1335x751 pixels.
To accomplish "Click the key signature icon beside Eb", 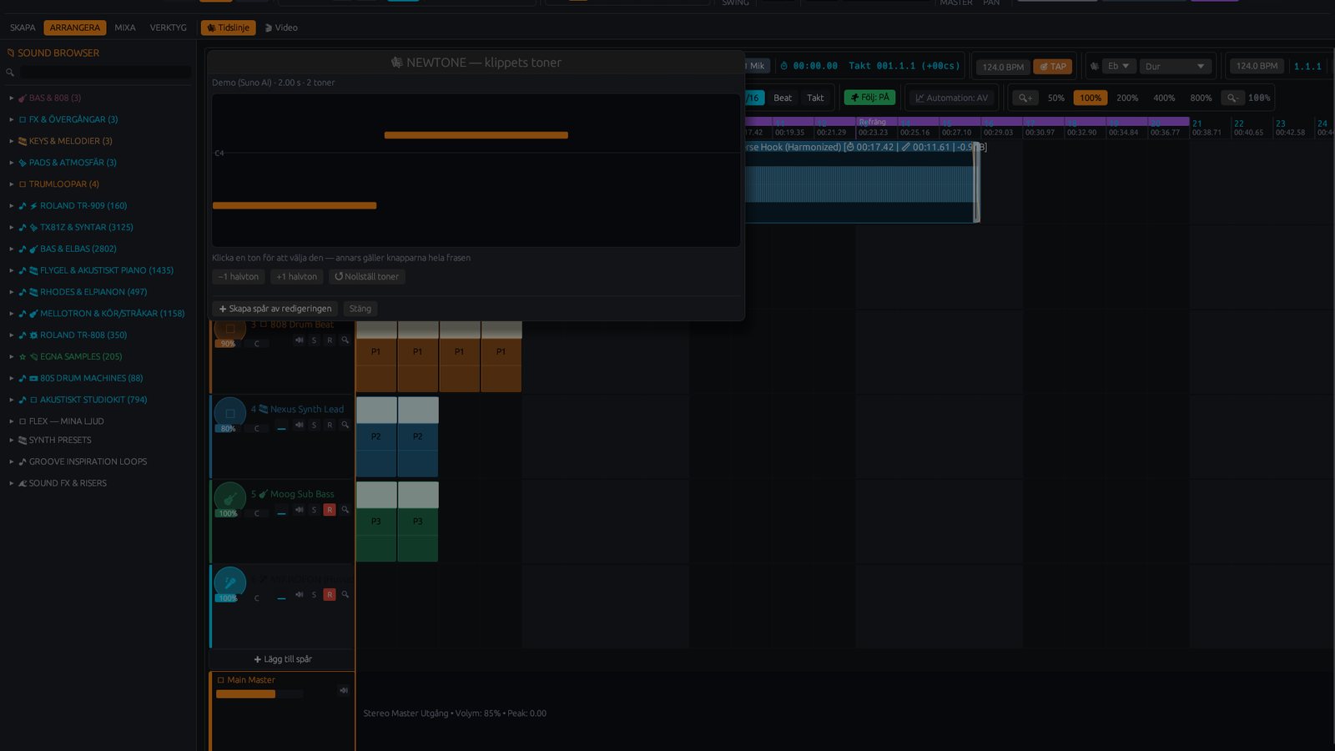I will 1094,66.
